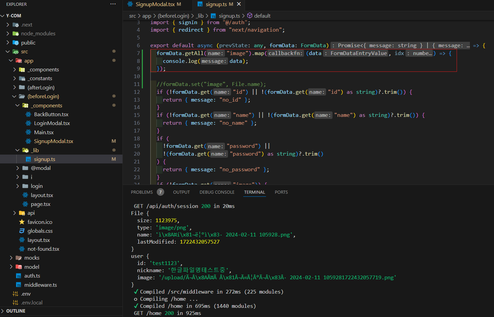This screenshot has width=494, height=317.
Task: Click the signup.ts breadcrumb segment
Action: [229, 16]
